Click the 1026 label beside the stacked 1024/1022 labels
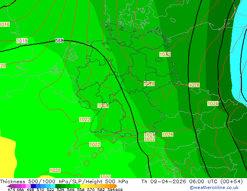 (168, 134)
